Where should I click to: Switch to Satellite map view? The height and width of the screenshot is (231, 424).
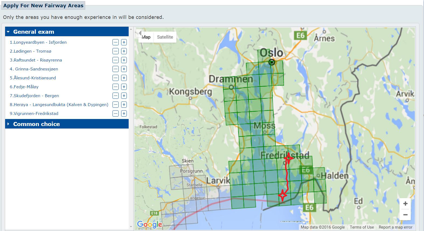pos(165,37)
